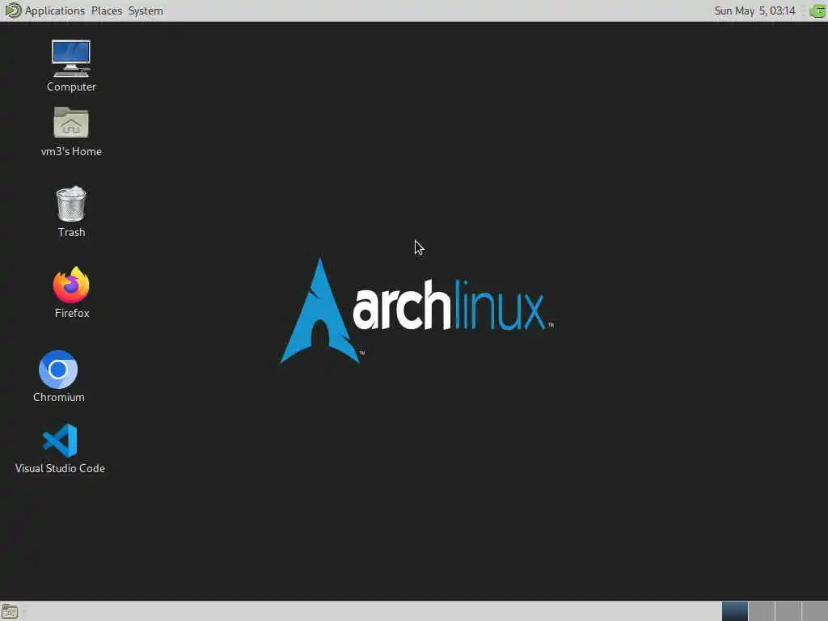Switch to the first (active) workspace
The width and height of the screenshot is (828, 621).
coord(734,611)
